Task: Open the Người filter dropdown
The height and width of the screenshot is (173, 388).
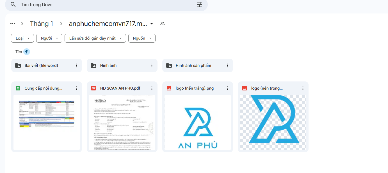Action: [49, 38]
